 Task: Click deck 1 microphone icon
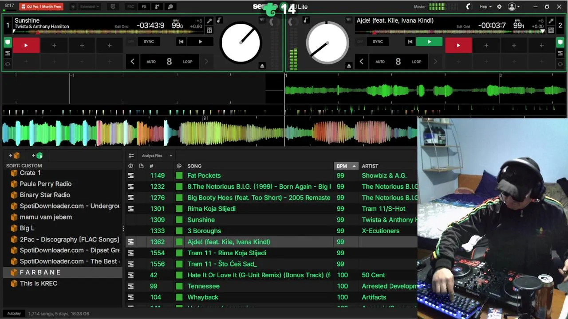point(209,21)
